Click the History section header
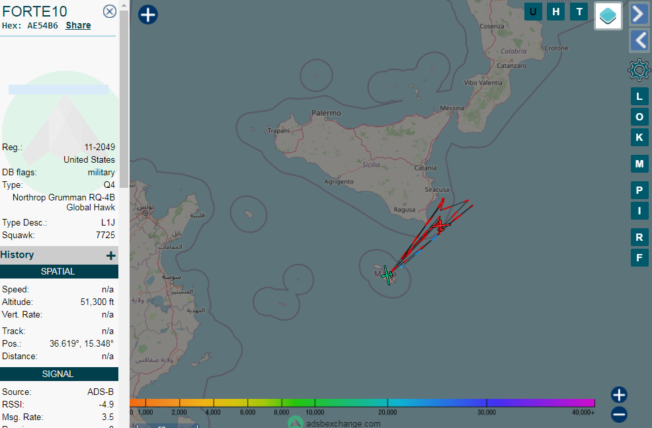 (59, 255)
